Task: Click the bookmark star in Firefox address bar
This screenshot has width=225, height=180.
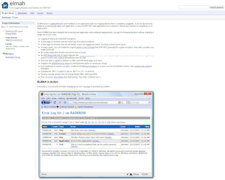Action: [122, 102]
